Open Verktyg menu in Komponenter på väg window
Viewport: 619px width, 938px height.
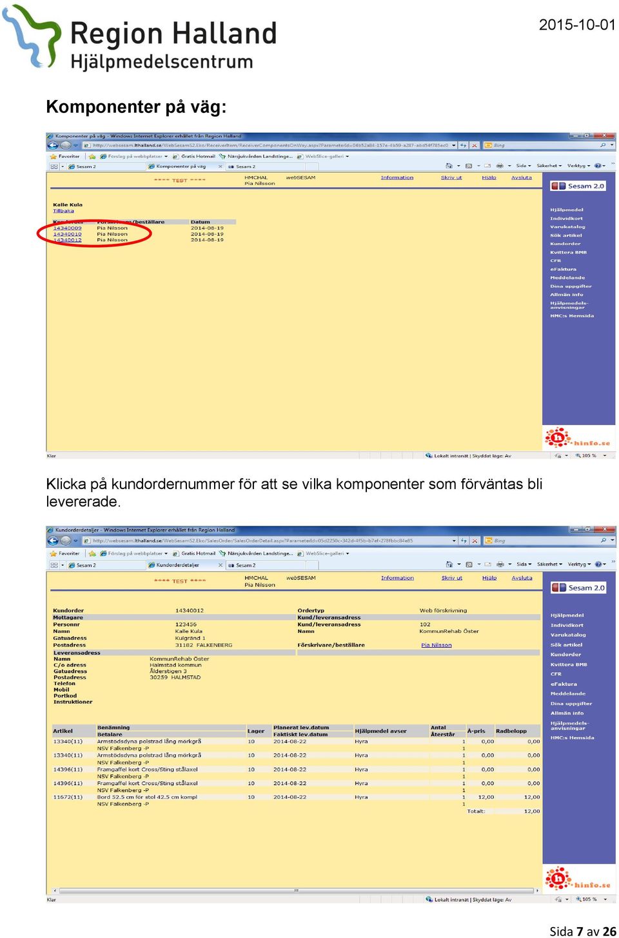pos(579,166)
